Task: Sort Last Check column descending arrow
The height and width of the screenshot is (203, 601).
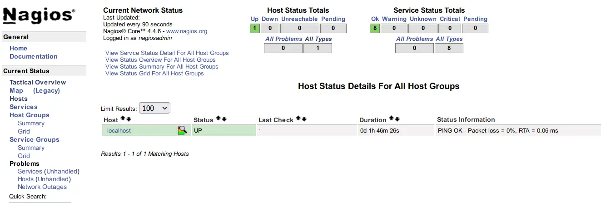Action: pyautogui.click(x=304, y=119)
